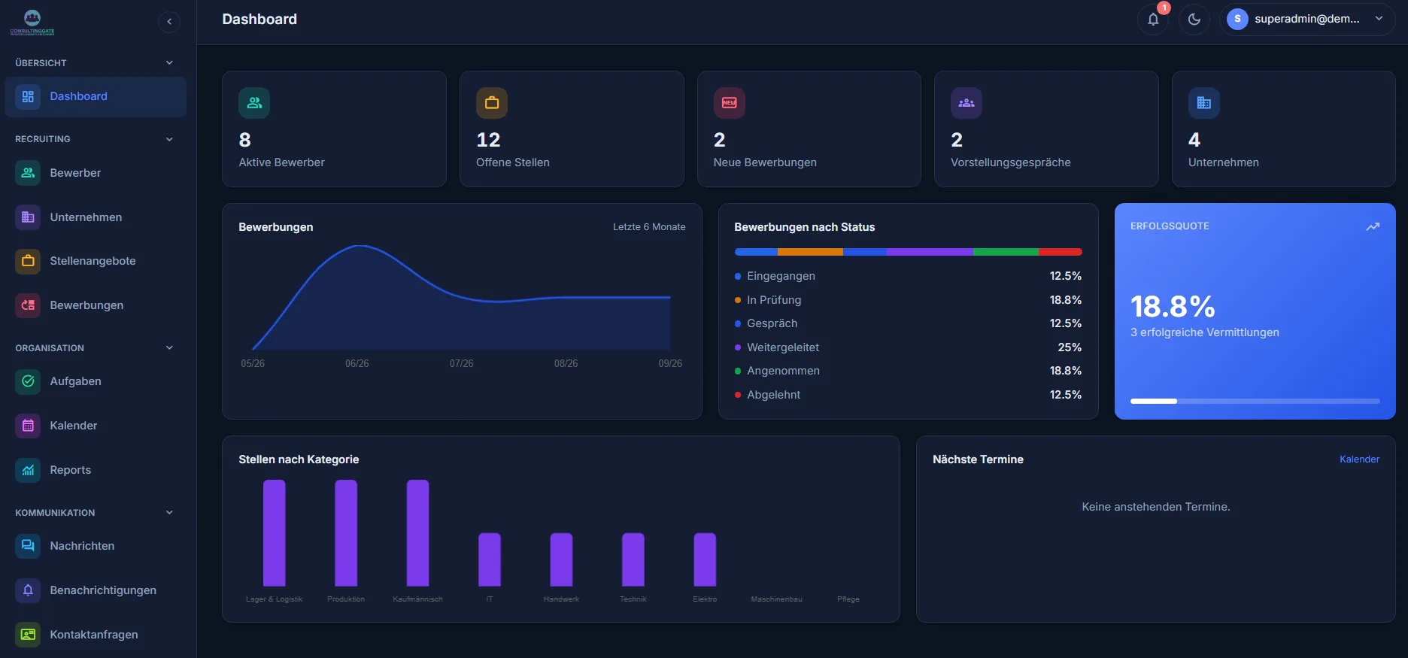Toggle dark mode with the moon icon
The height and width of the screenshot is (658, 1408).
click(1194, 20)
